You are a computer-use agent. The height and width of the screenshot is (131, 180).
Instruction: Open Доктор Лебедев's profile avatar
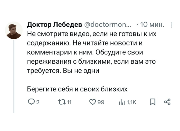tap(14, 30)
